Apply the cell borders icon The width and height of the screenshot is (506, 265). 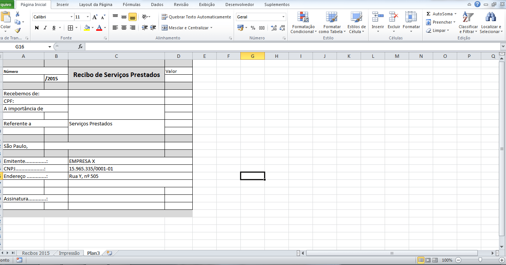[x=70, y=28]
